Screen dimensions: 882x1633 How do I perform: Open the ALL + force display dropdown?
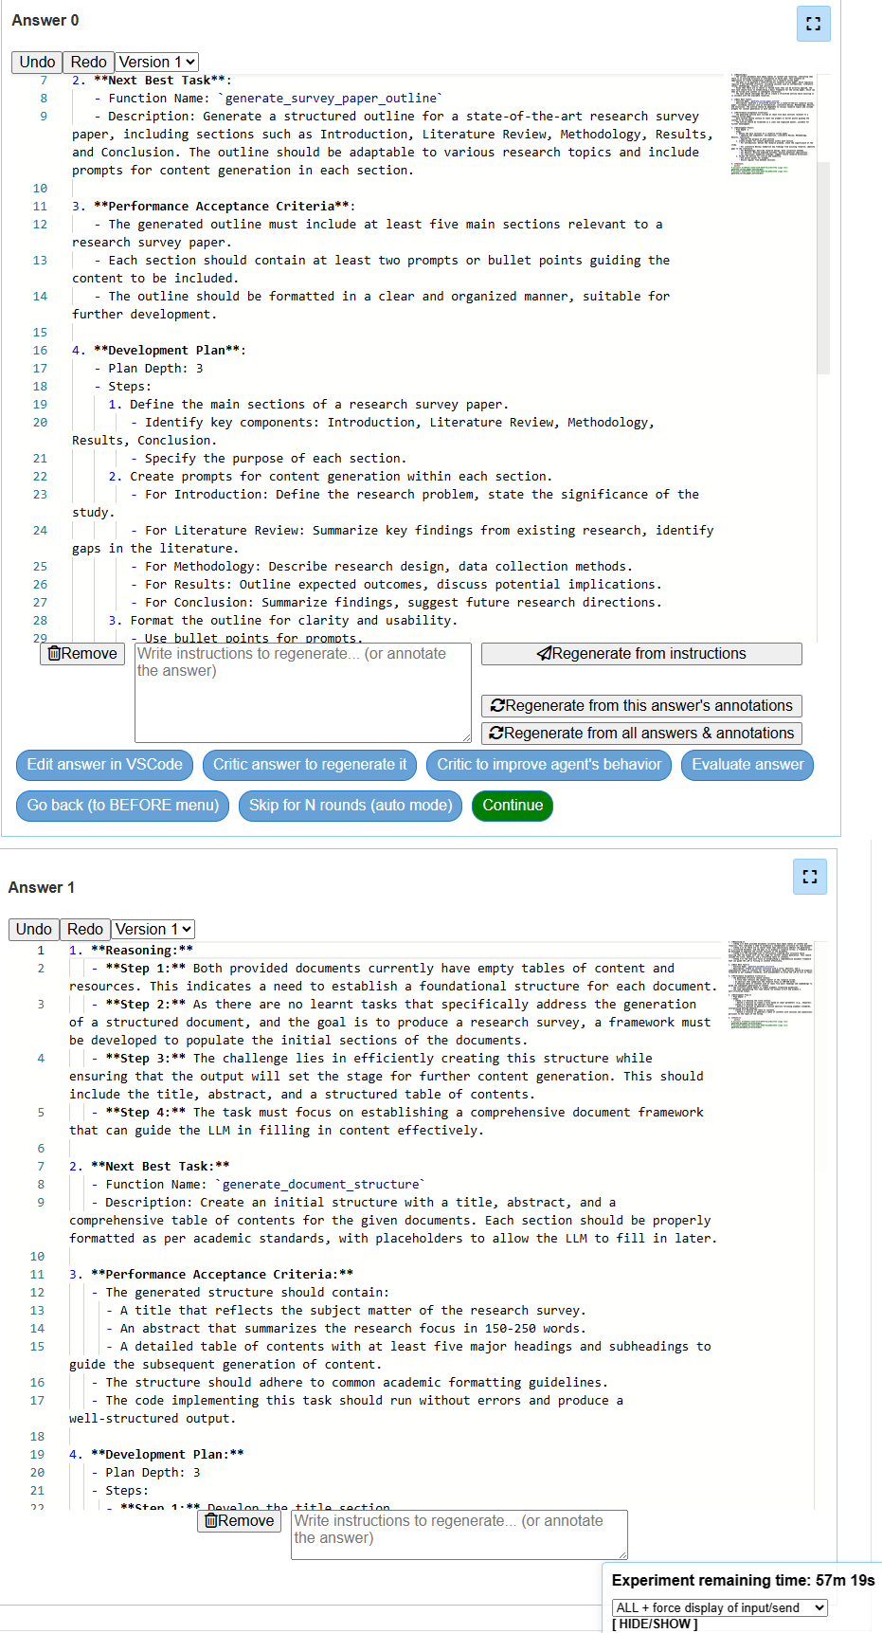pos(720,1607)
